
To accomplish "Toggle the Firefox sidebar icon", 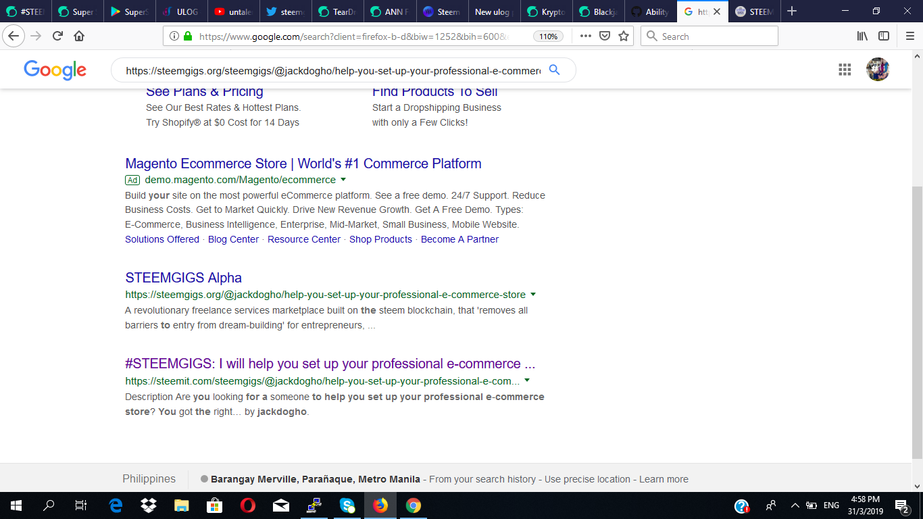I will (x=884, y=36).
